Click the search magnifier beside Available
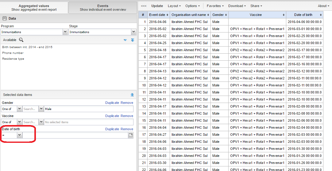 [21, 40]
